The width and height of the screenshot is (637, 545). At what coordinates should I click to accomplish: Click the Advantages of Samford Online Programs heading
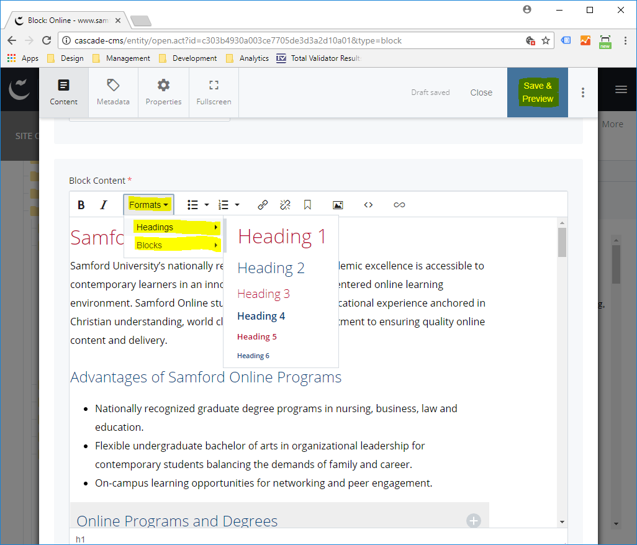(206, 377)
